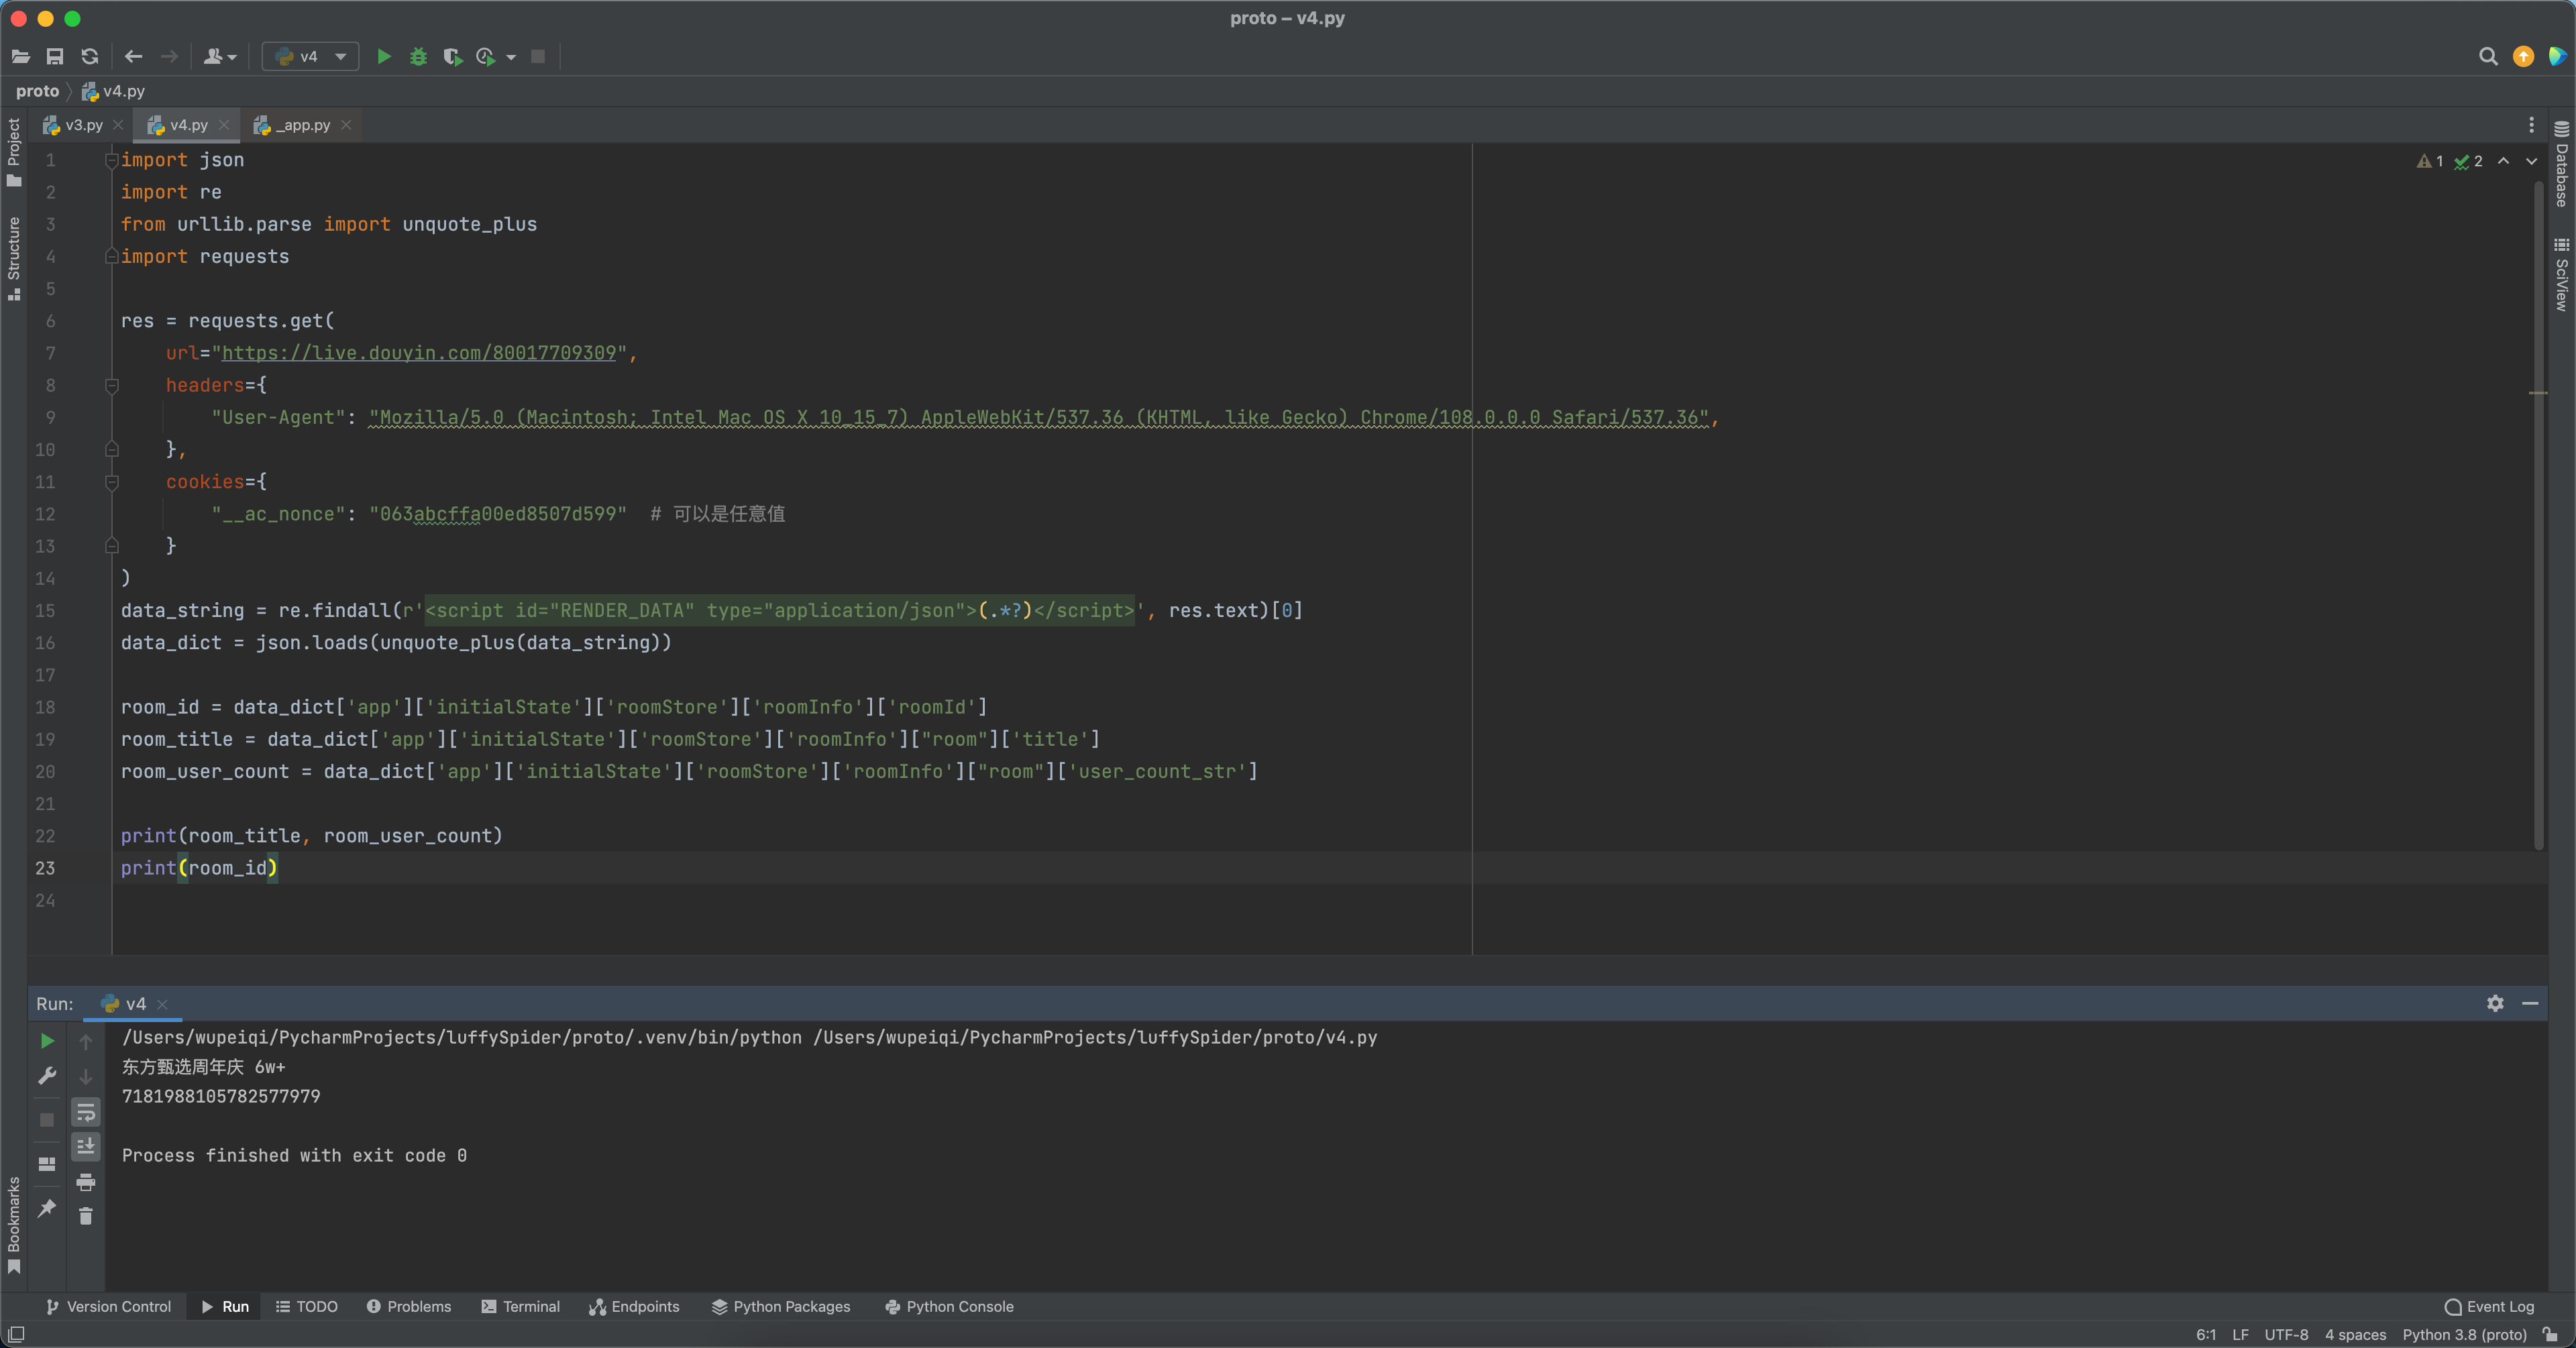Image resolution: width=2576 pixels, height=1348 pixels.
Task: Pin the Run tab
Action: click(47, 1208)
